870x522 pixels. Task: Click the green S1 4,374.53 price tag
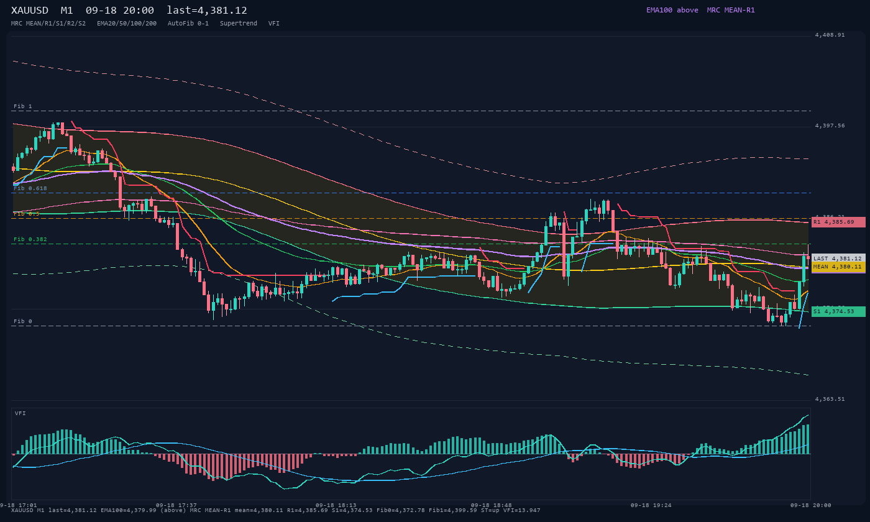click(838, 311)
